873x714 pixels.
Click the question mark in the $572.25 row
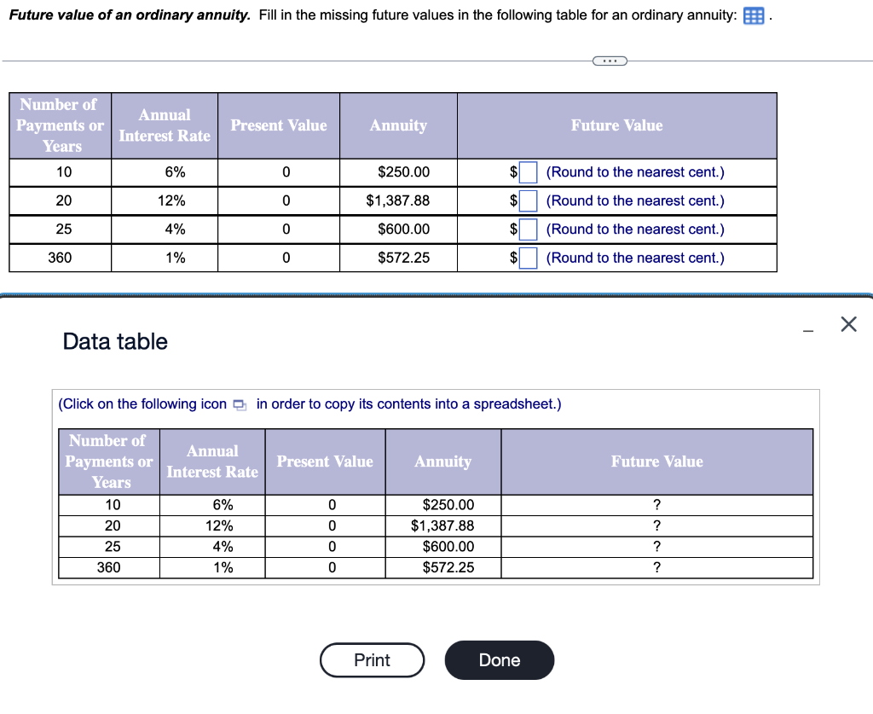[x=656, y=567]
